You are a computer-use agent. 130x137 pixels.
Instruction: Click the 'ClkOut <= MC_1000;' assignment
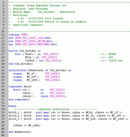27,125
